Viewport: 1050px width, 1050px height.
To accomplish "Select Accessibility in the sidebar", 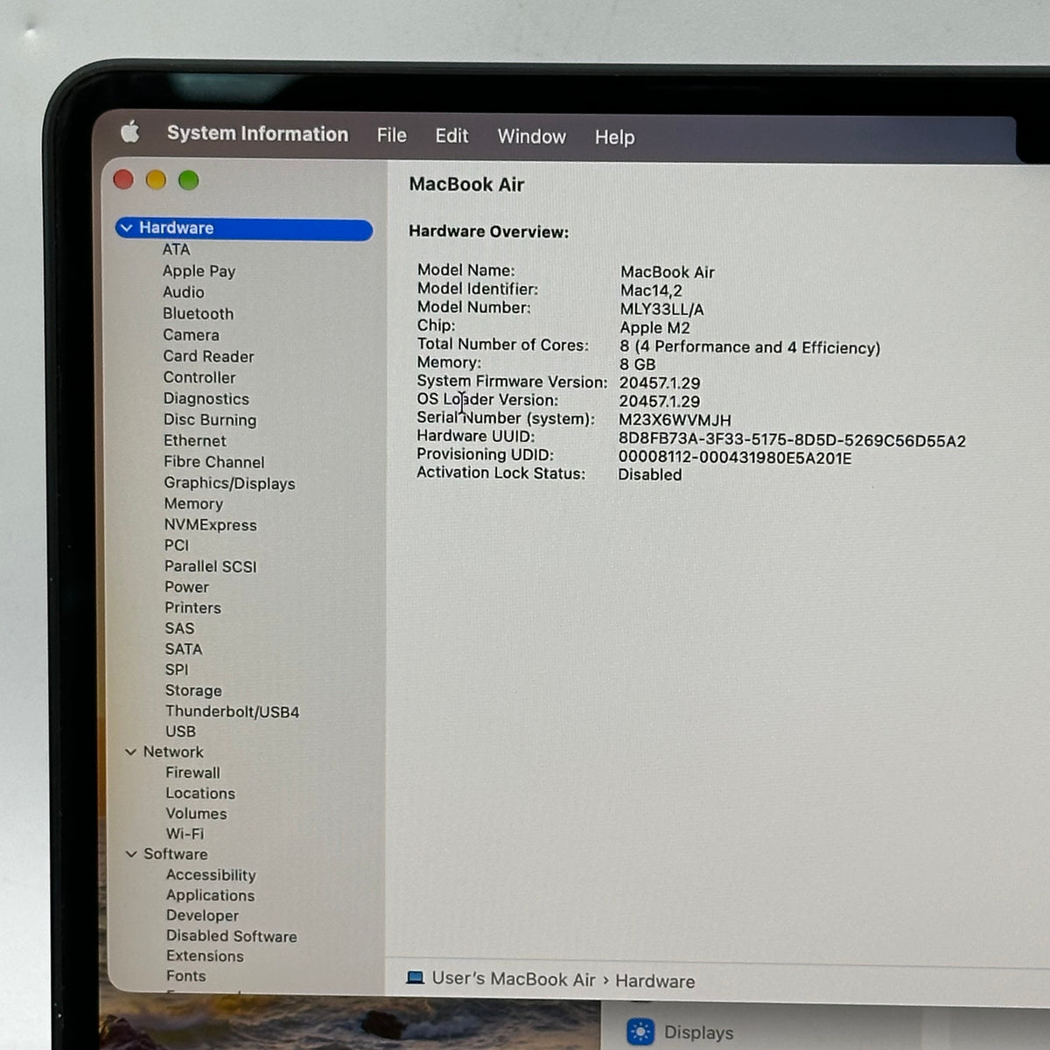I will pyautogui.click(x=211, y=875).
